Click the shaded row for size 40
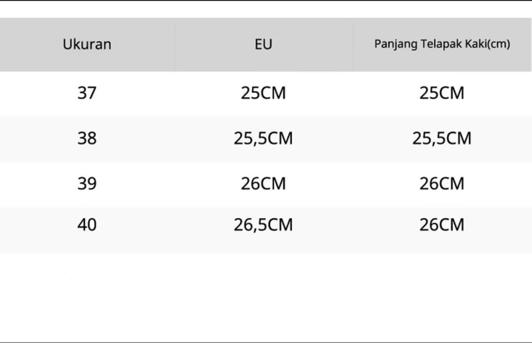 tap(266, 229)
